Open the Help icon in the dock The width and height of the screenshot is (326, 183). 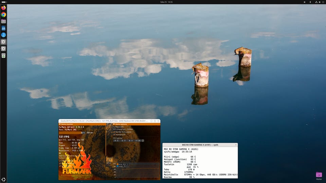[3, 35]
